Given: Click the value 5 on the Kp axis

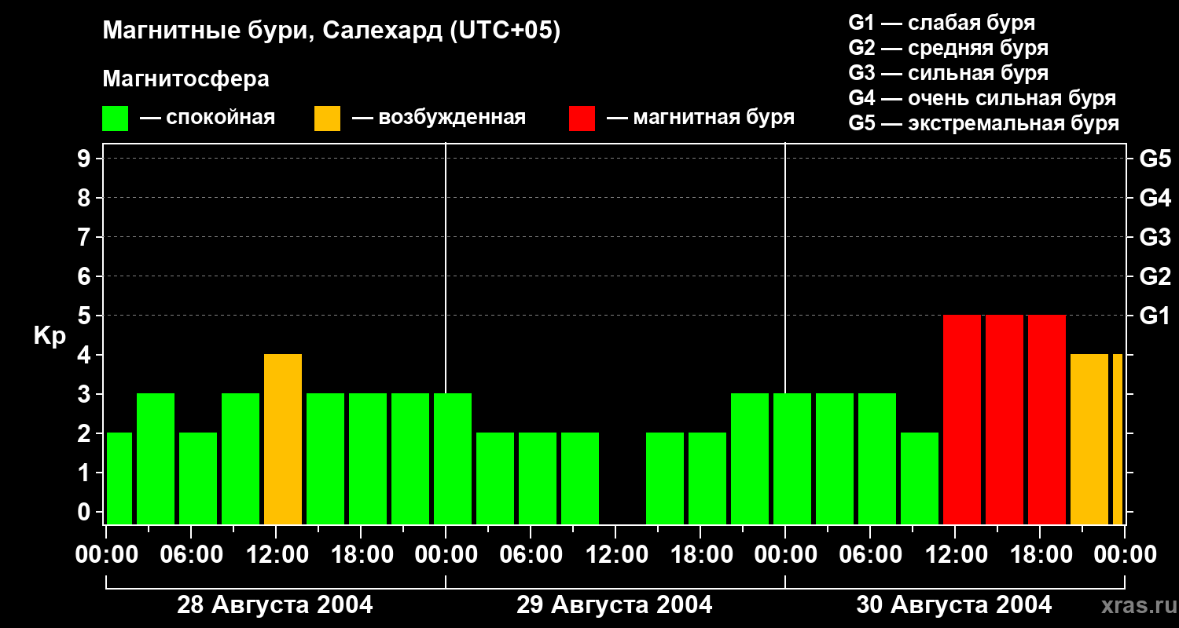Looking at the screenshot, I should pyautogui.click(x=86, y=316).
